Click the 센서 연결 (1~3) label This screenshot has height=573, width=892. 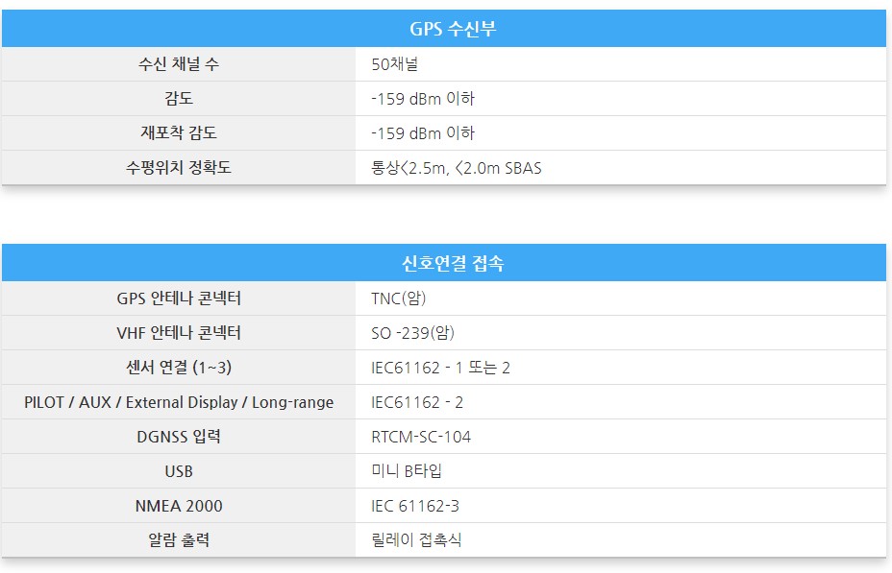[x=179, y=368]
